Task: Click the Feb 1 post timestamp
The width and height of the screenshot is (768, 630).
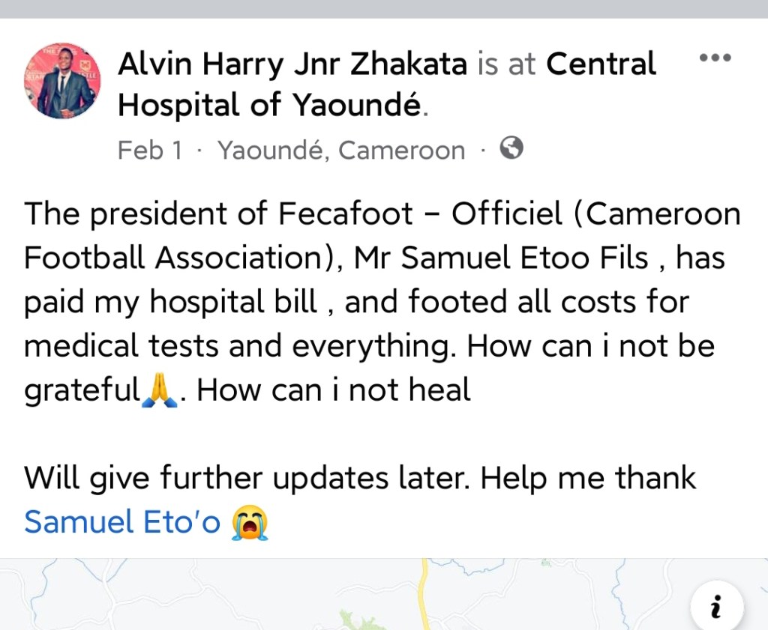Action: pos(149,150)
